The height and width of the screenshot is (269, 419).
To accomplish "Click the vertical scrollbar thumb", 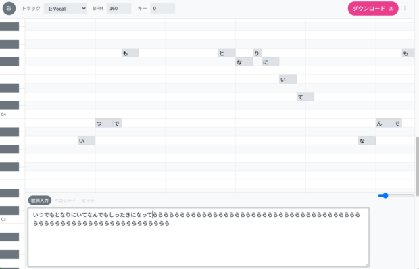I will 417,166.
